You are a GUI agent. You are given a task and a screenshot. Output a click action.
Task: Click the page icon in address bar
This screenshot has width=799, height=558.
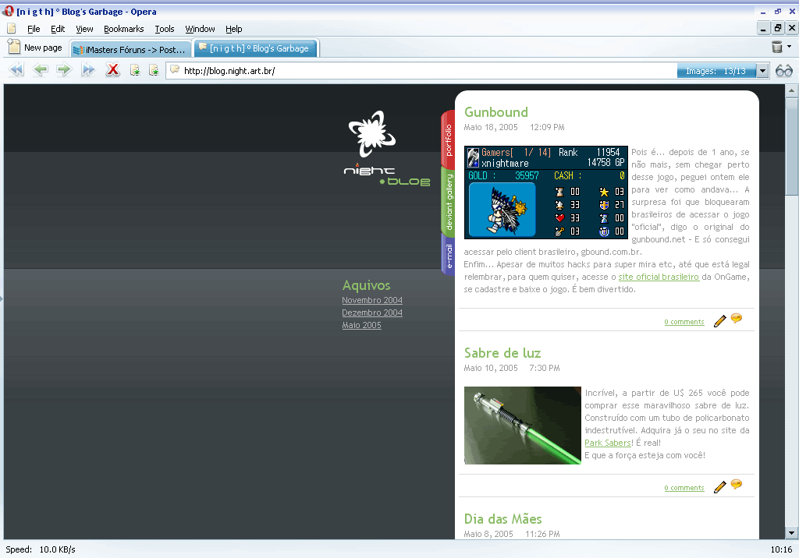(174, 70)
